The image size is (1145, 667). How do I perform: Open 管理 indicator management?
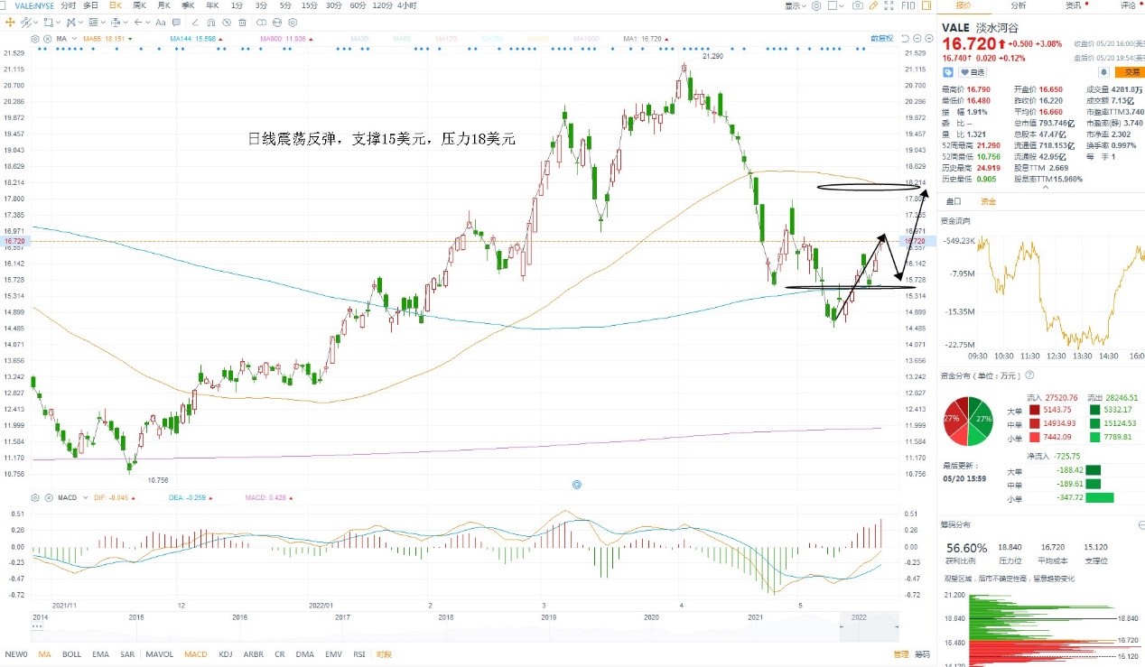[x=901, y=654]
